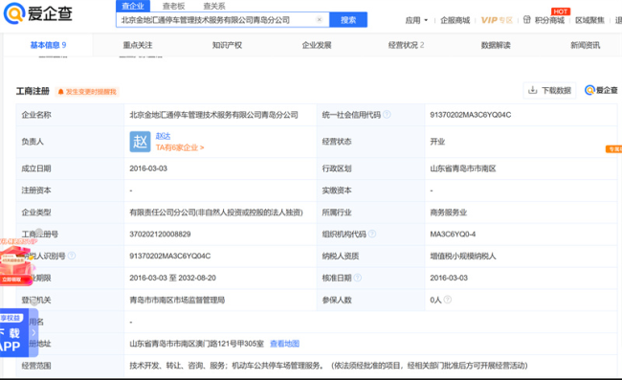Image resolution: width=622 pixels, height=380 pixels.
Task: Switch to the 新闻资讯 tab
Action: tap(585, 45)
